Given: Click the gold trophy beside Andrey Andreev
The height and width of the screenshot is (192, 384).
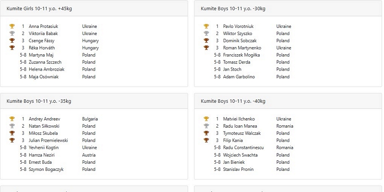Looking at the screenshot, I should [12, 119].
